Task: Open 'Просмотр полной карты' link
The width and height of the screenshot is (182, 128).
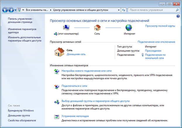Action: (160, 26)
